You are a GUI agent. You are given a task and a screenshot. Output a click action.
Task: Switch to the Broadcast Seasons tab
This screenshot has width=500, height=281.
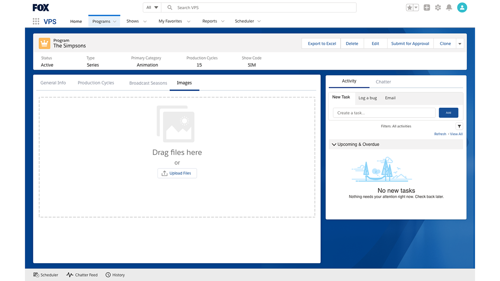pos(148,83)
